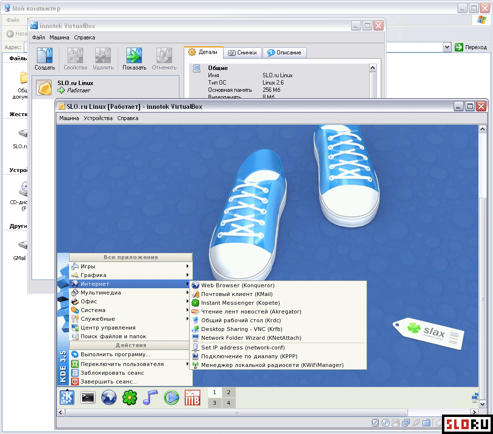Image resolution: width=493 pixels, height=434 pixels.
Task: Open the Справка menu in the VM window
Action: point(128,118)
